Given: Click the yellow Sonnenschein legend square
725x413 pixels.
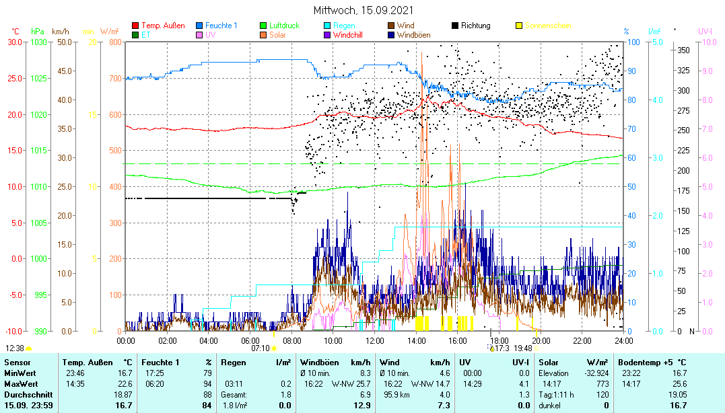Looking at the screenshot, I should [x=519, y=26].
